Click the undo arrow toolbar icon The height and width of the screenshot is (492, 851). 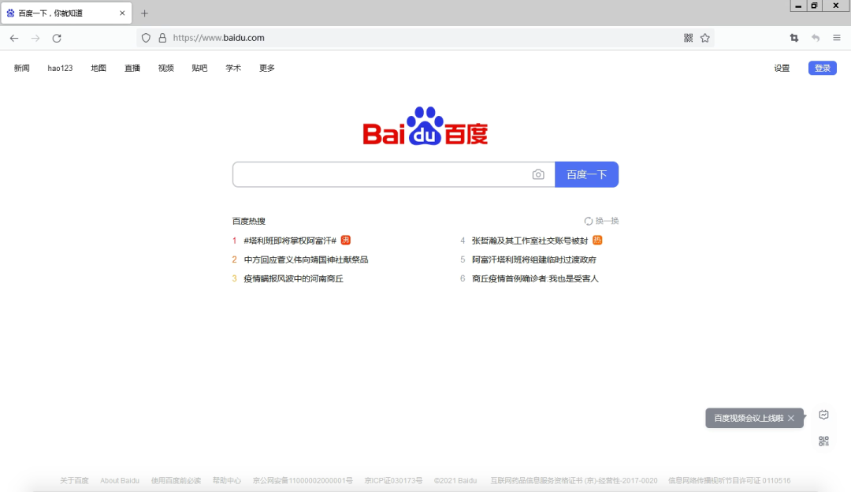click(816, 38)
